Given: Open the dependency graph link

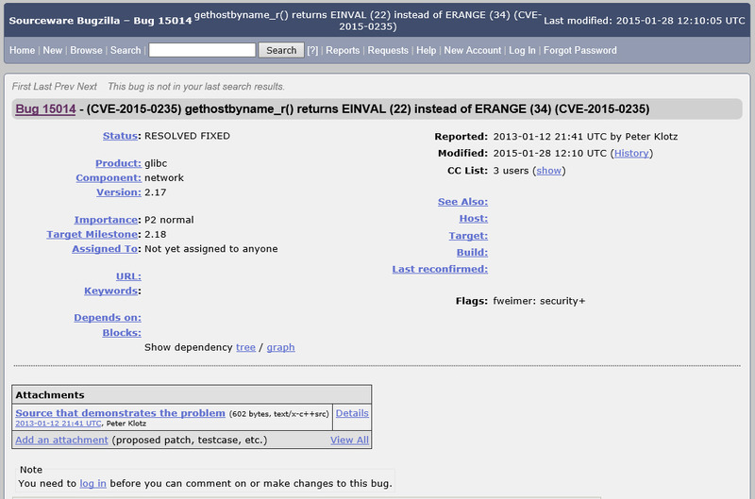Looking at the screenshot, I should pyautogui.click(x=280, y=347).
